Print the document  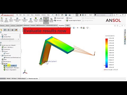click(70, 15)
